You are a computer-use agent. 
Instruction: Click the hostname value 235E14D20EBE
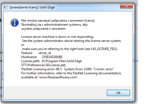click(52, 57)
